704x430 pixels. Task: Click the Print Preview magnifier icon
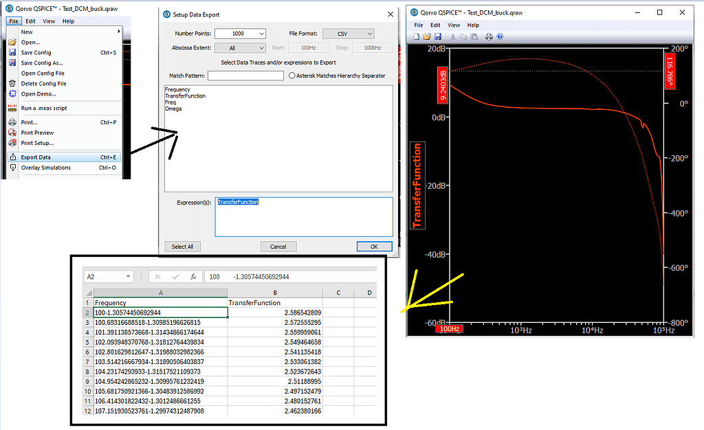coord(12,133)
